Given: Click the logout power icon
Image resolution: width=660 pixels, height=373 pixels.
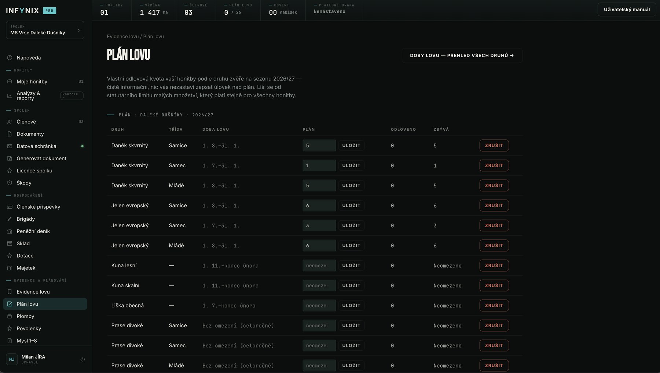Looking at the screenshot, I should click(x=82, y=359).
